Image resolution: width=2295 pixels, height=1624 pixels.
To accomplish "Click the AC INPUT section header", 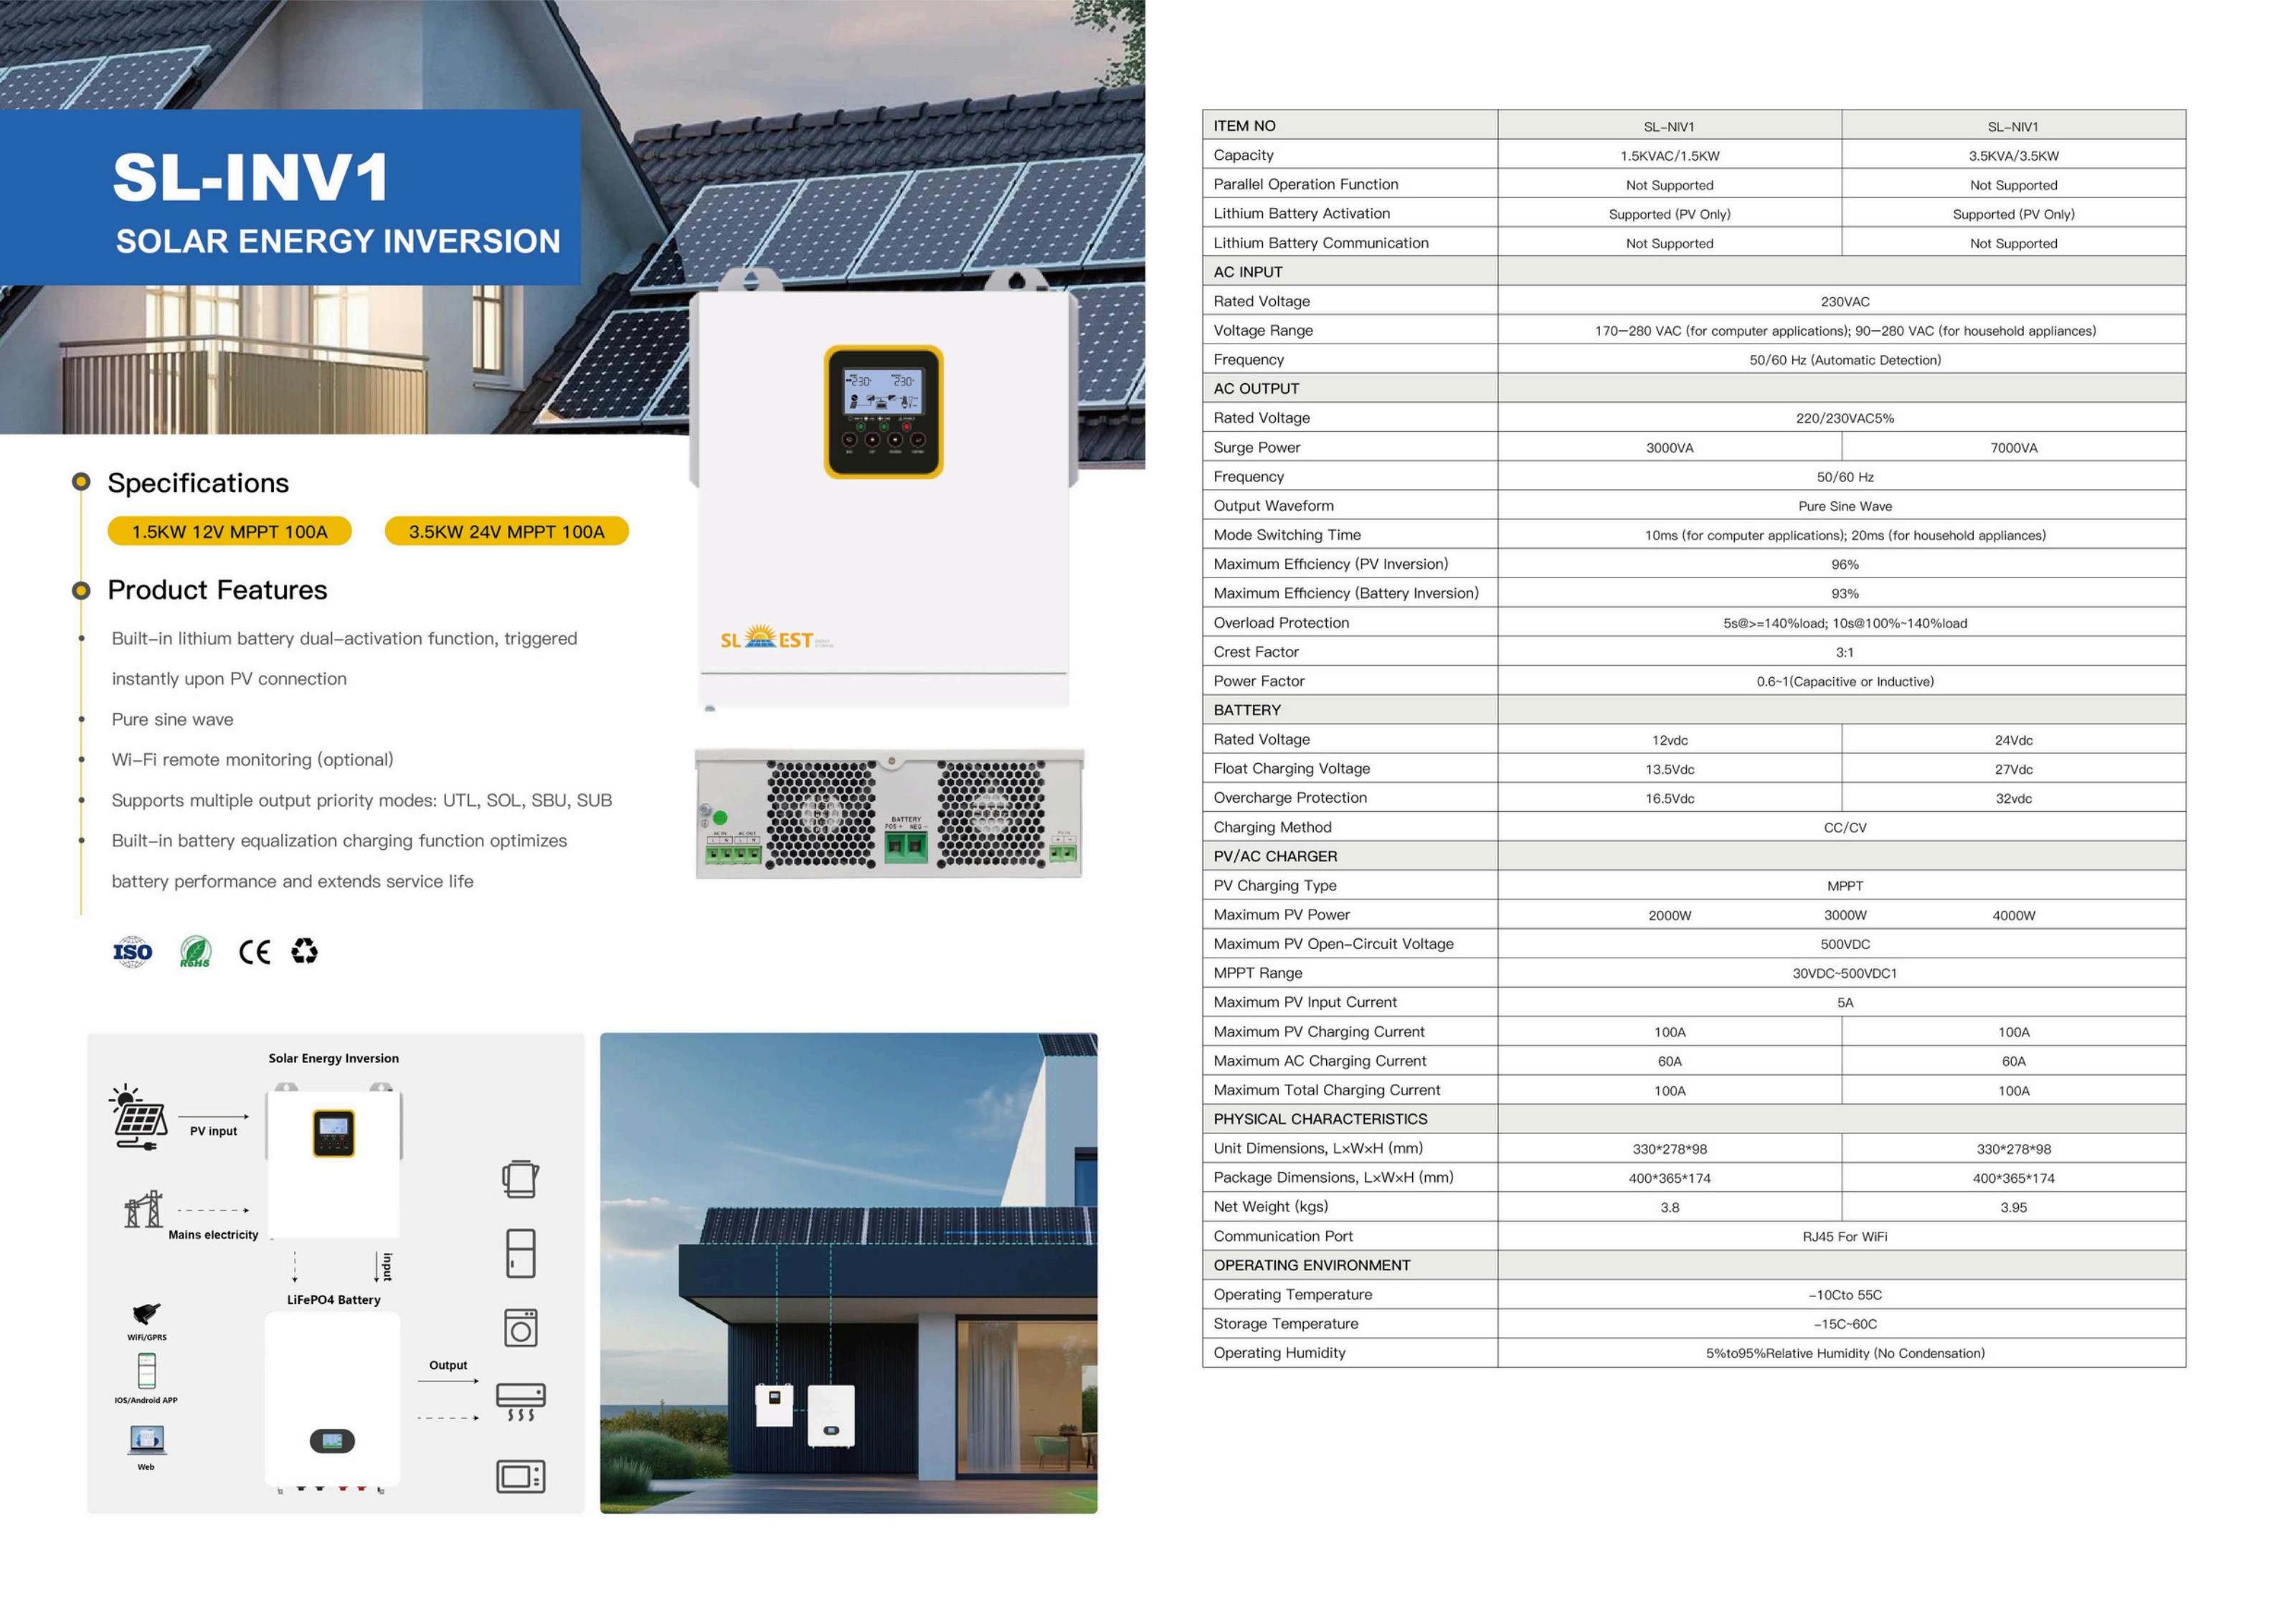I will 1350,271.
